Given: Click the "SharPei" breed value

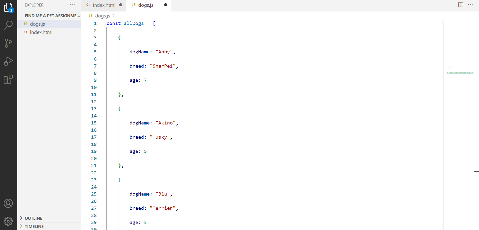Looking at the screenshot, I should coord(163,66).
